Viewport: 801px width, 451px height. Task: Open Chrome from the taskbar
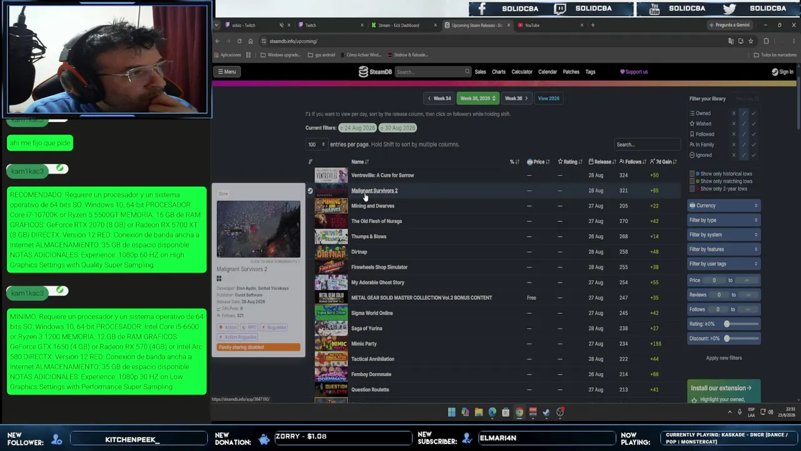coord(519,412)
